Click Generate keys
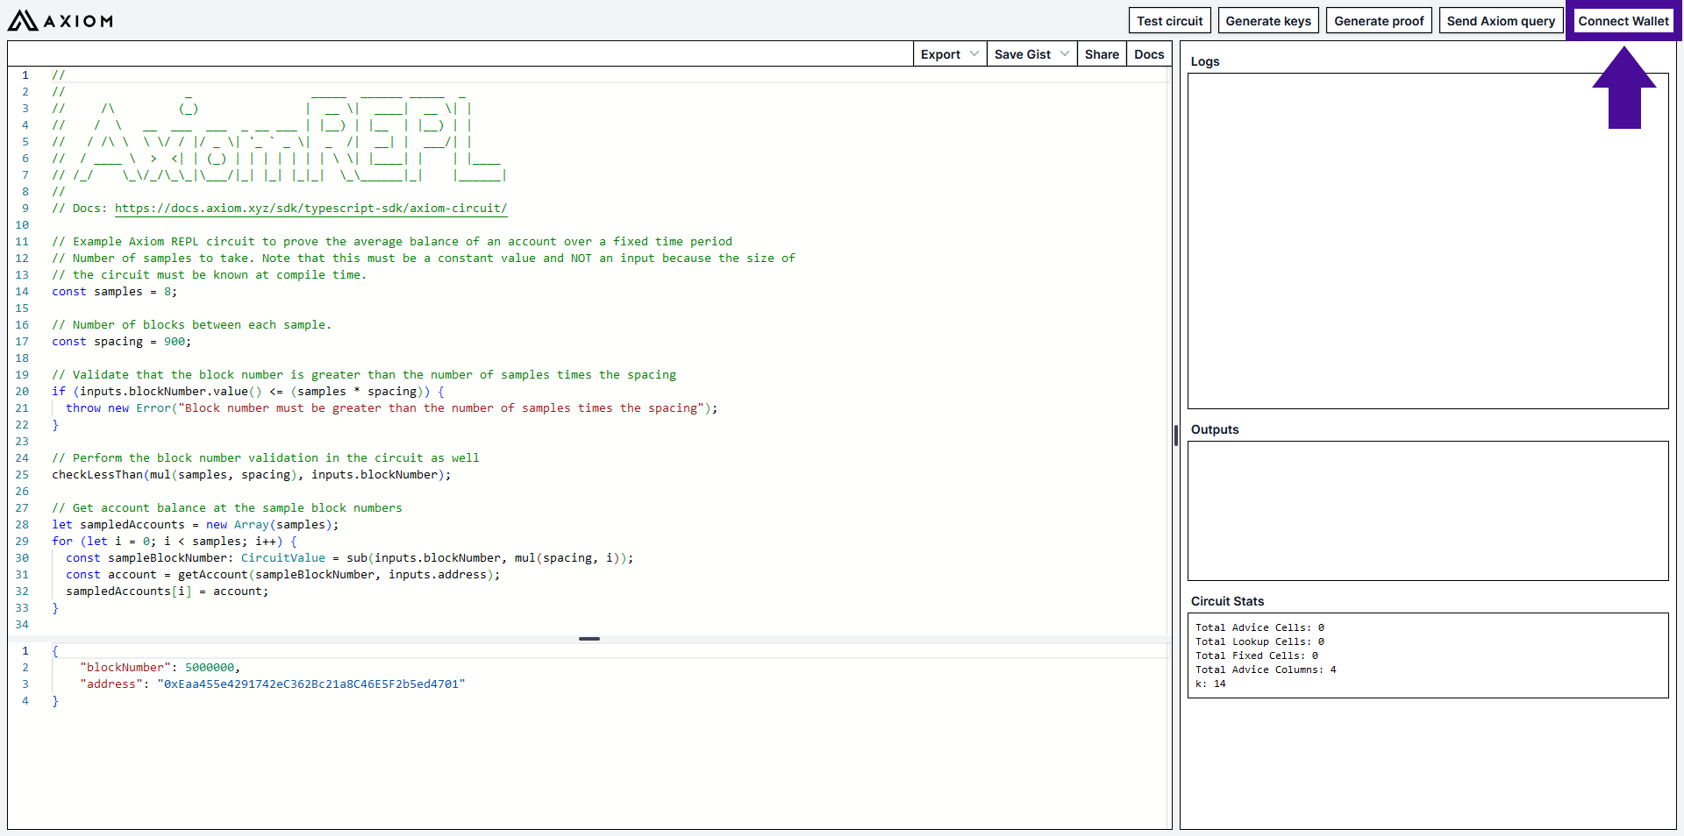This screenshot has height=836, width=1684. pos(1267,21)
